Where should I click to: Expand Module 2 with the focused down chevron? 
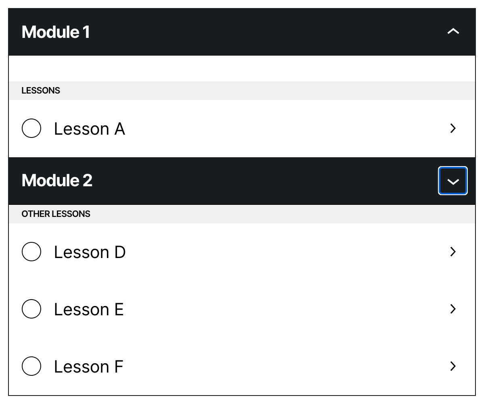(x=453, y=181)
